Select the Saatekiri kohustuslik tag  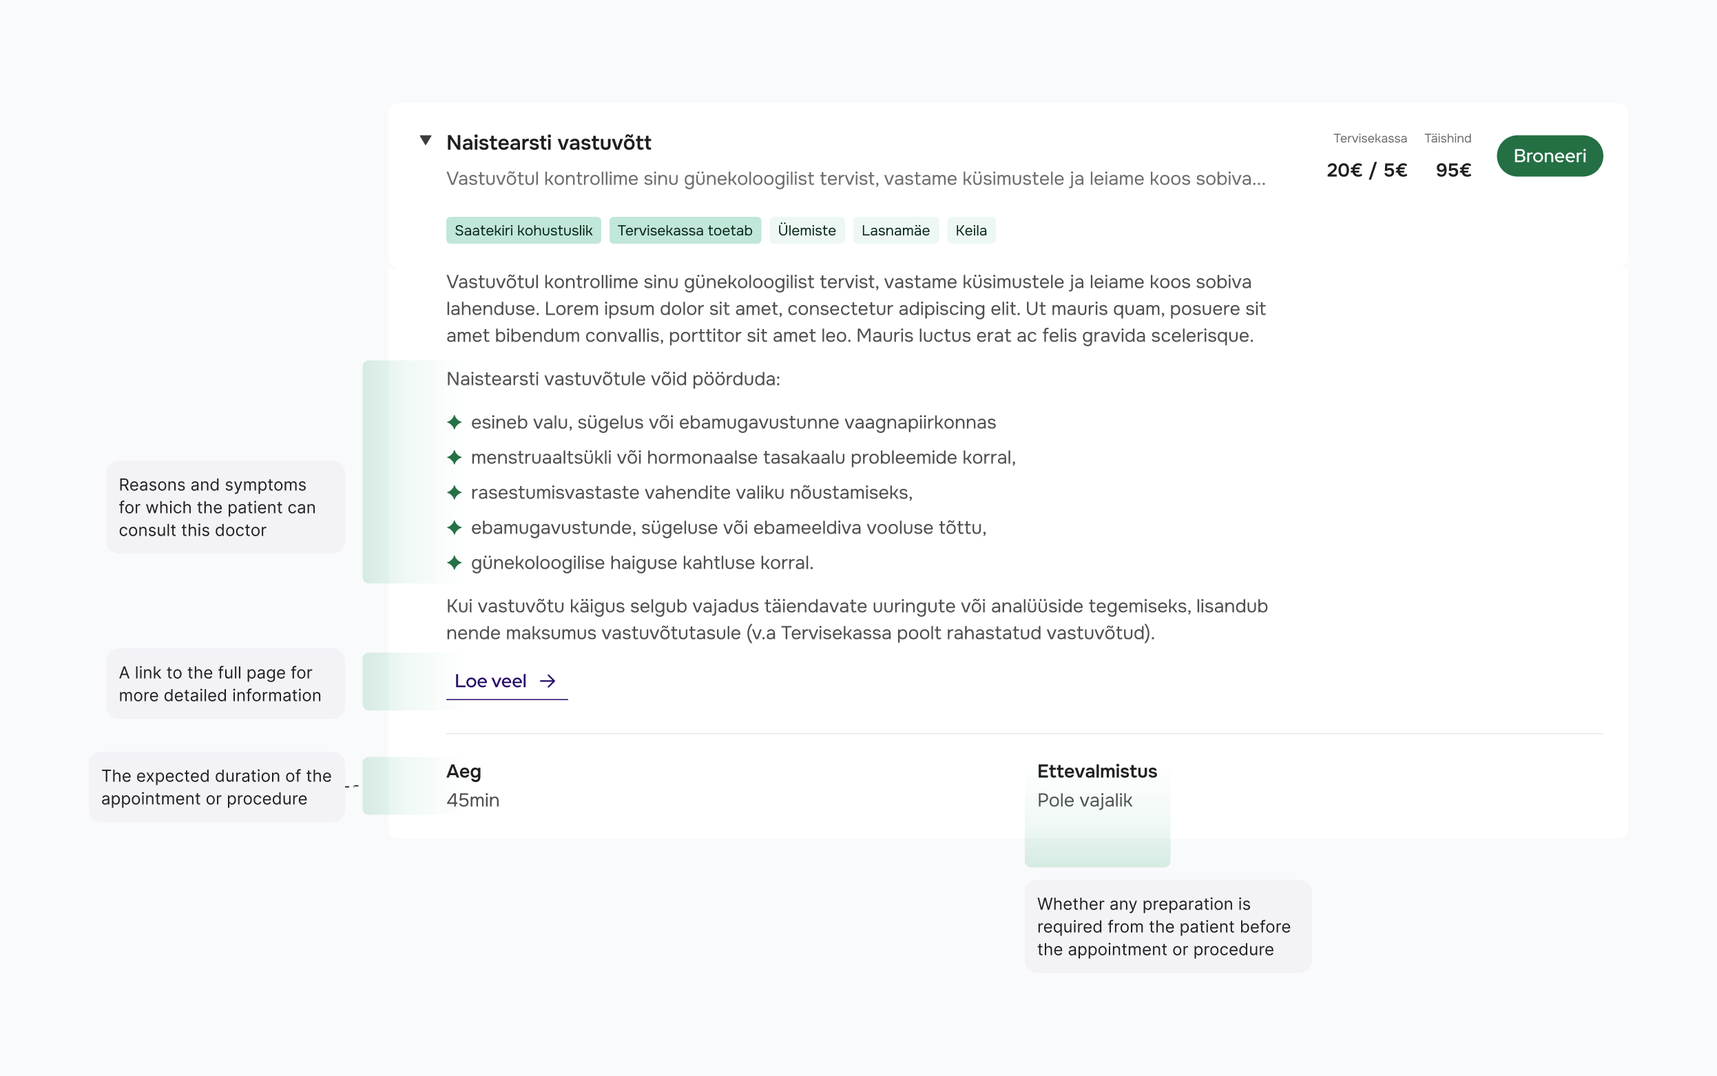(x=523, y=231)
